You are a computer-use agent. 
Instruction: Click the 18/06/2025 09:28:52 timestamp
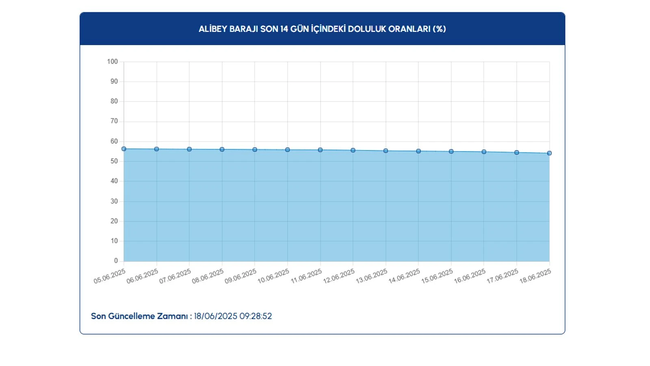233,316
